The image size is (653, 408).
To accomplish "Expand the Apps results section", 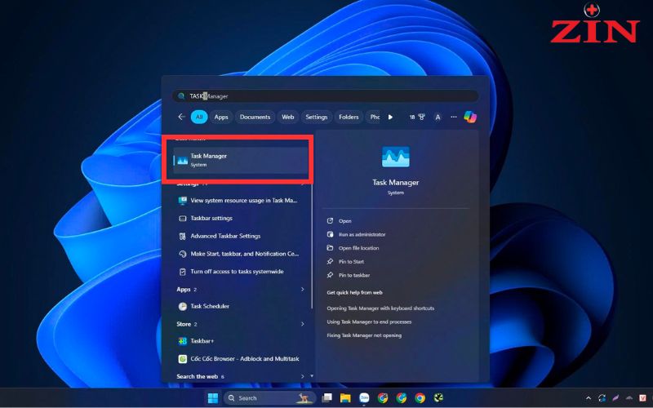I will click(302, 290).
